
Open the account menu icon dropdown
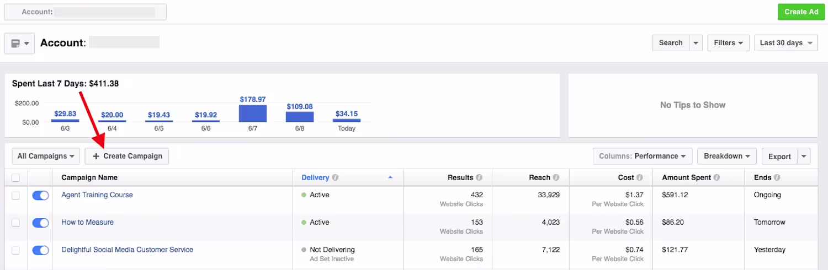pyautogui.click(x=20, y=43)
